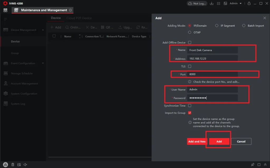Close the Maintenance and Management tab
The height and width of the screenshot is (168, 270).
(x=70, y=10)
